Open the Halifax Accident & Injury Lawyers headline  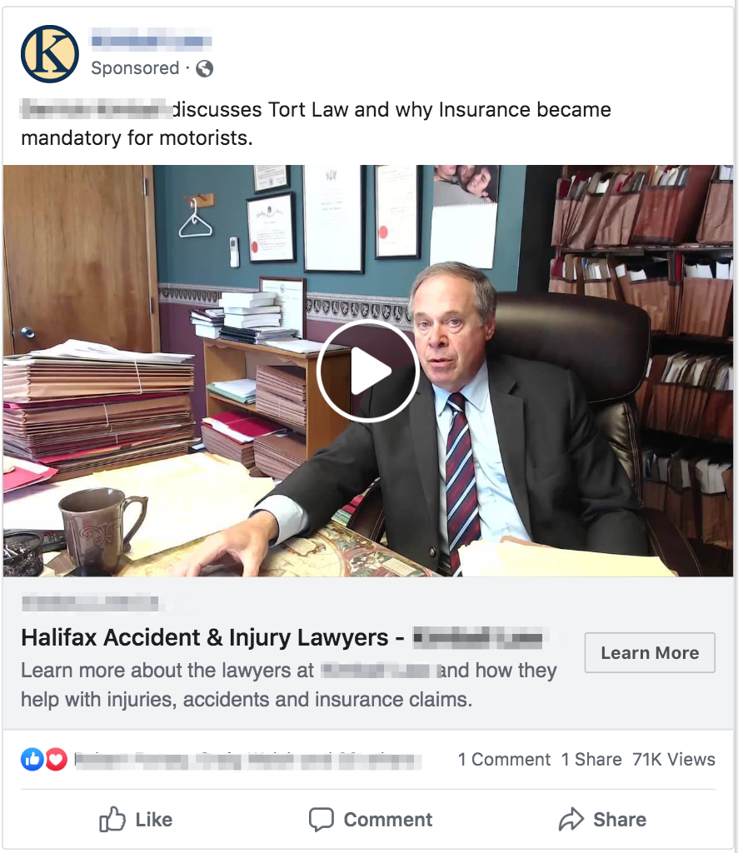point(282,637)
